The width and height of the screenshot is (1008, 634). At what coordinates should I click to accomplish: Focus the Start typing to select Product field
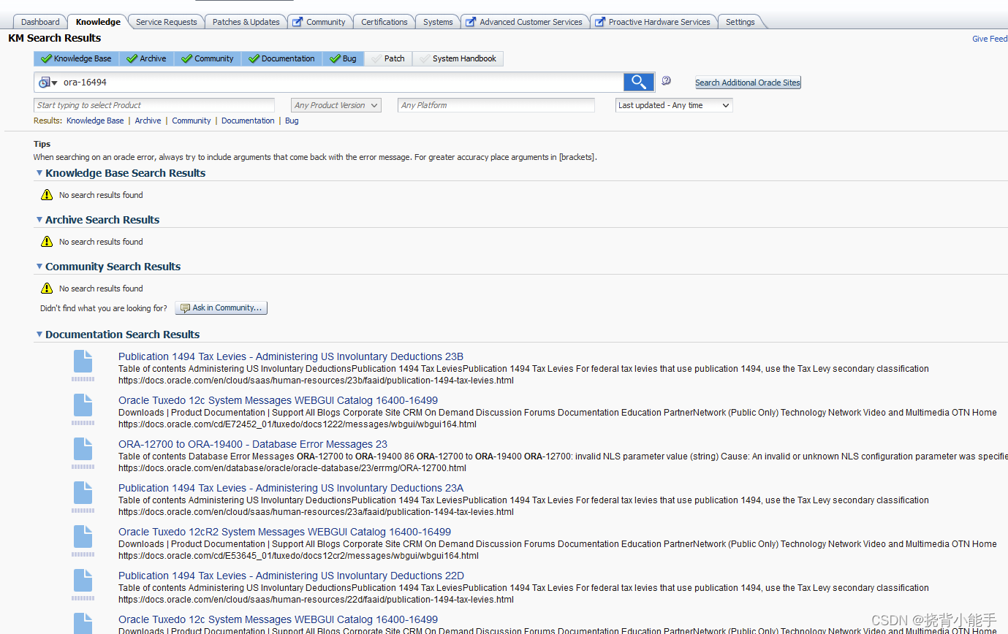point(154,105)
